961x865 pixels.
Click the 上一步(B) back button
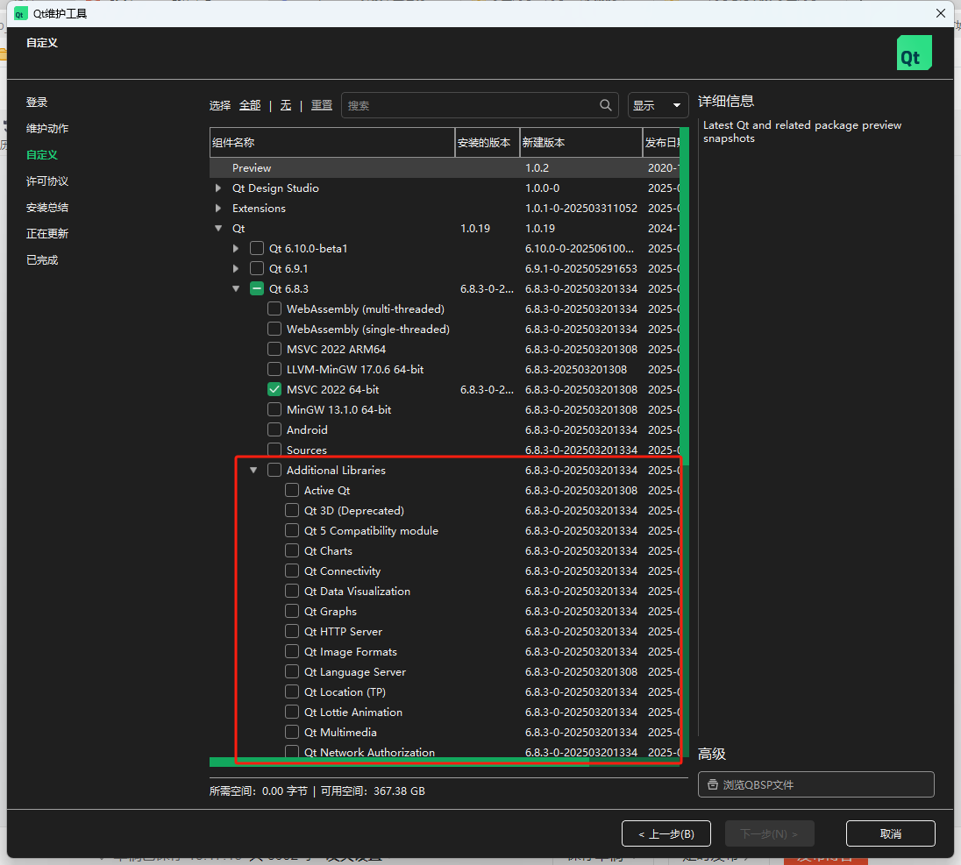pyautogui.click(x=666, y=833)
